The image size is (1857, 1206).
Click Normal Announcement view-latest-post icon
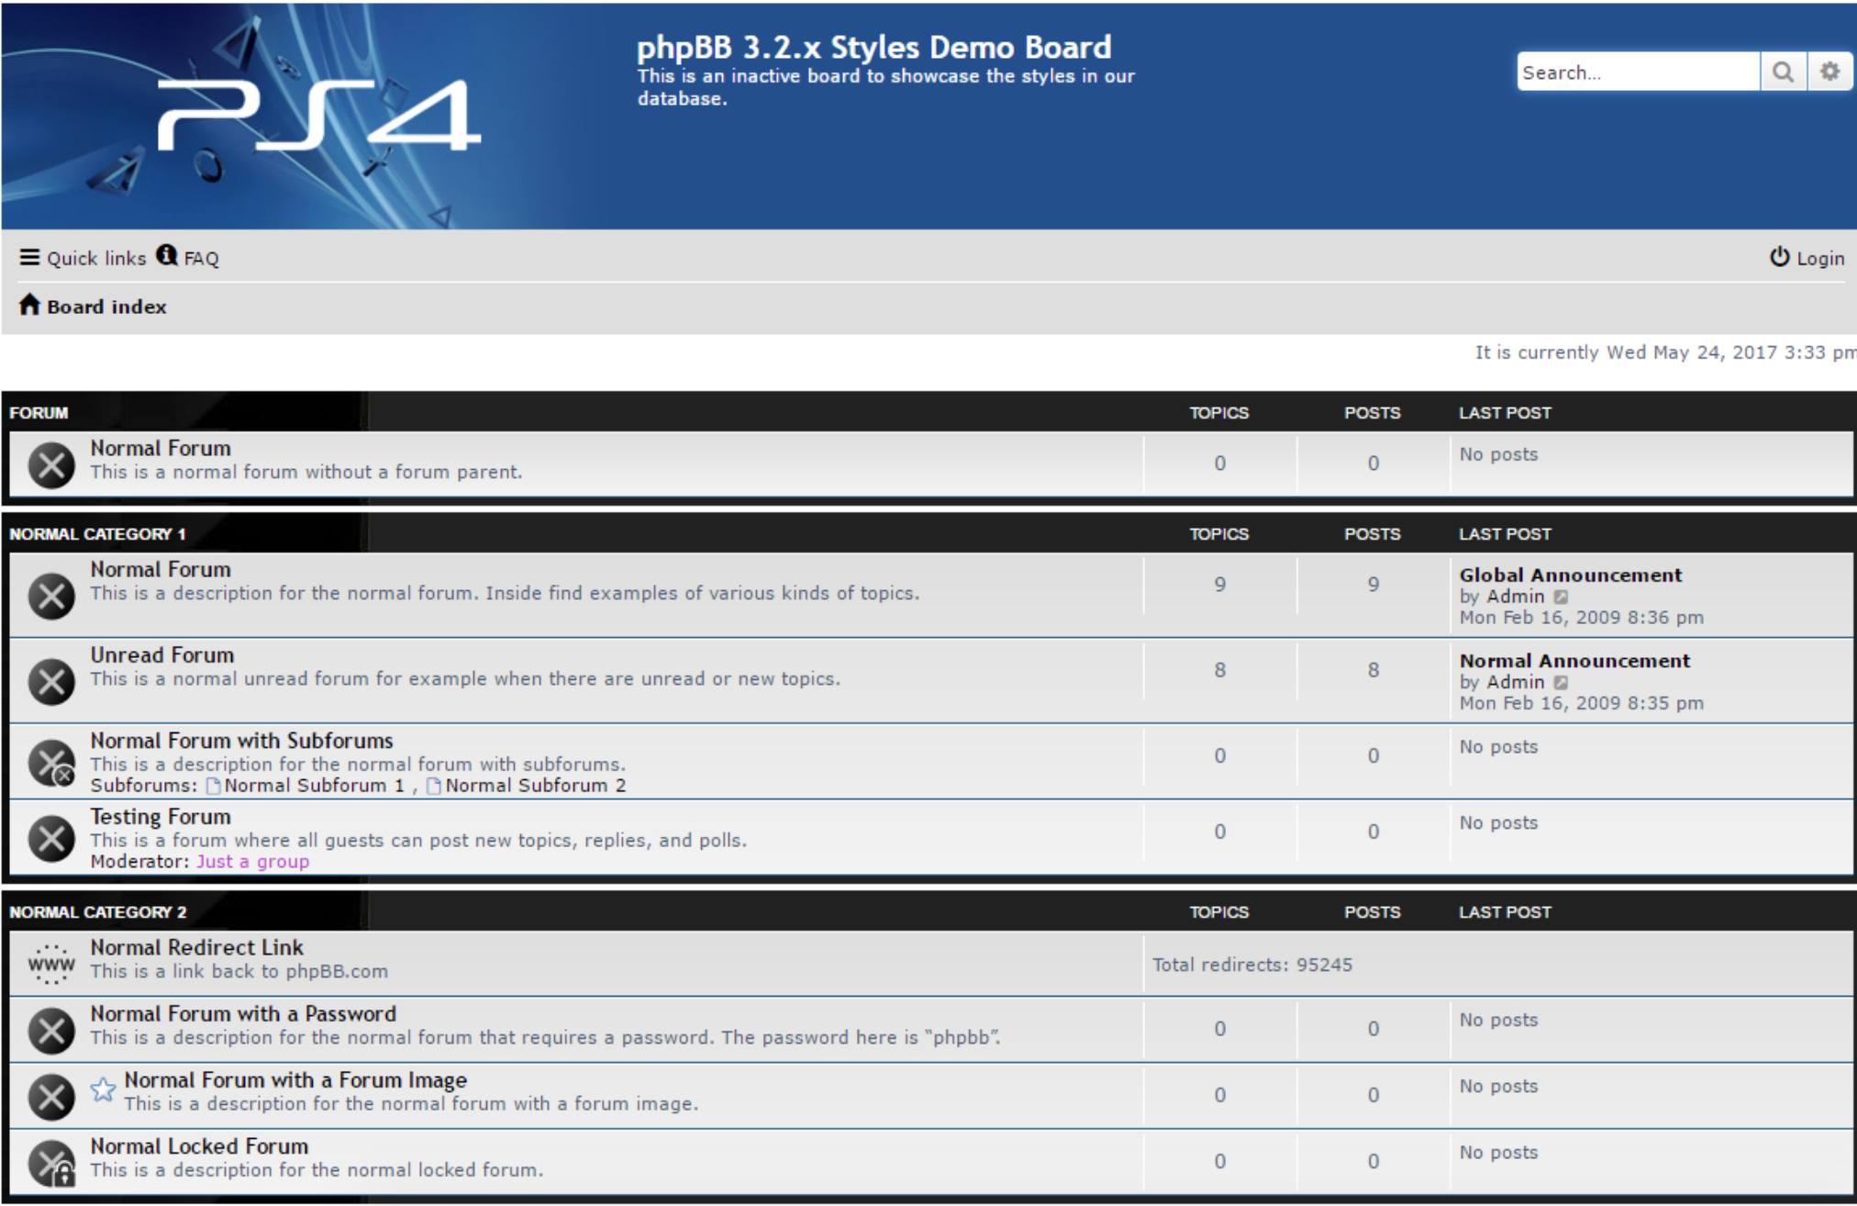[1561, 683]
